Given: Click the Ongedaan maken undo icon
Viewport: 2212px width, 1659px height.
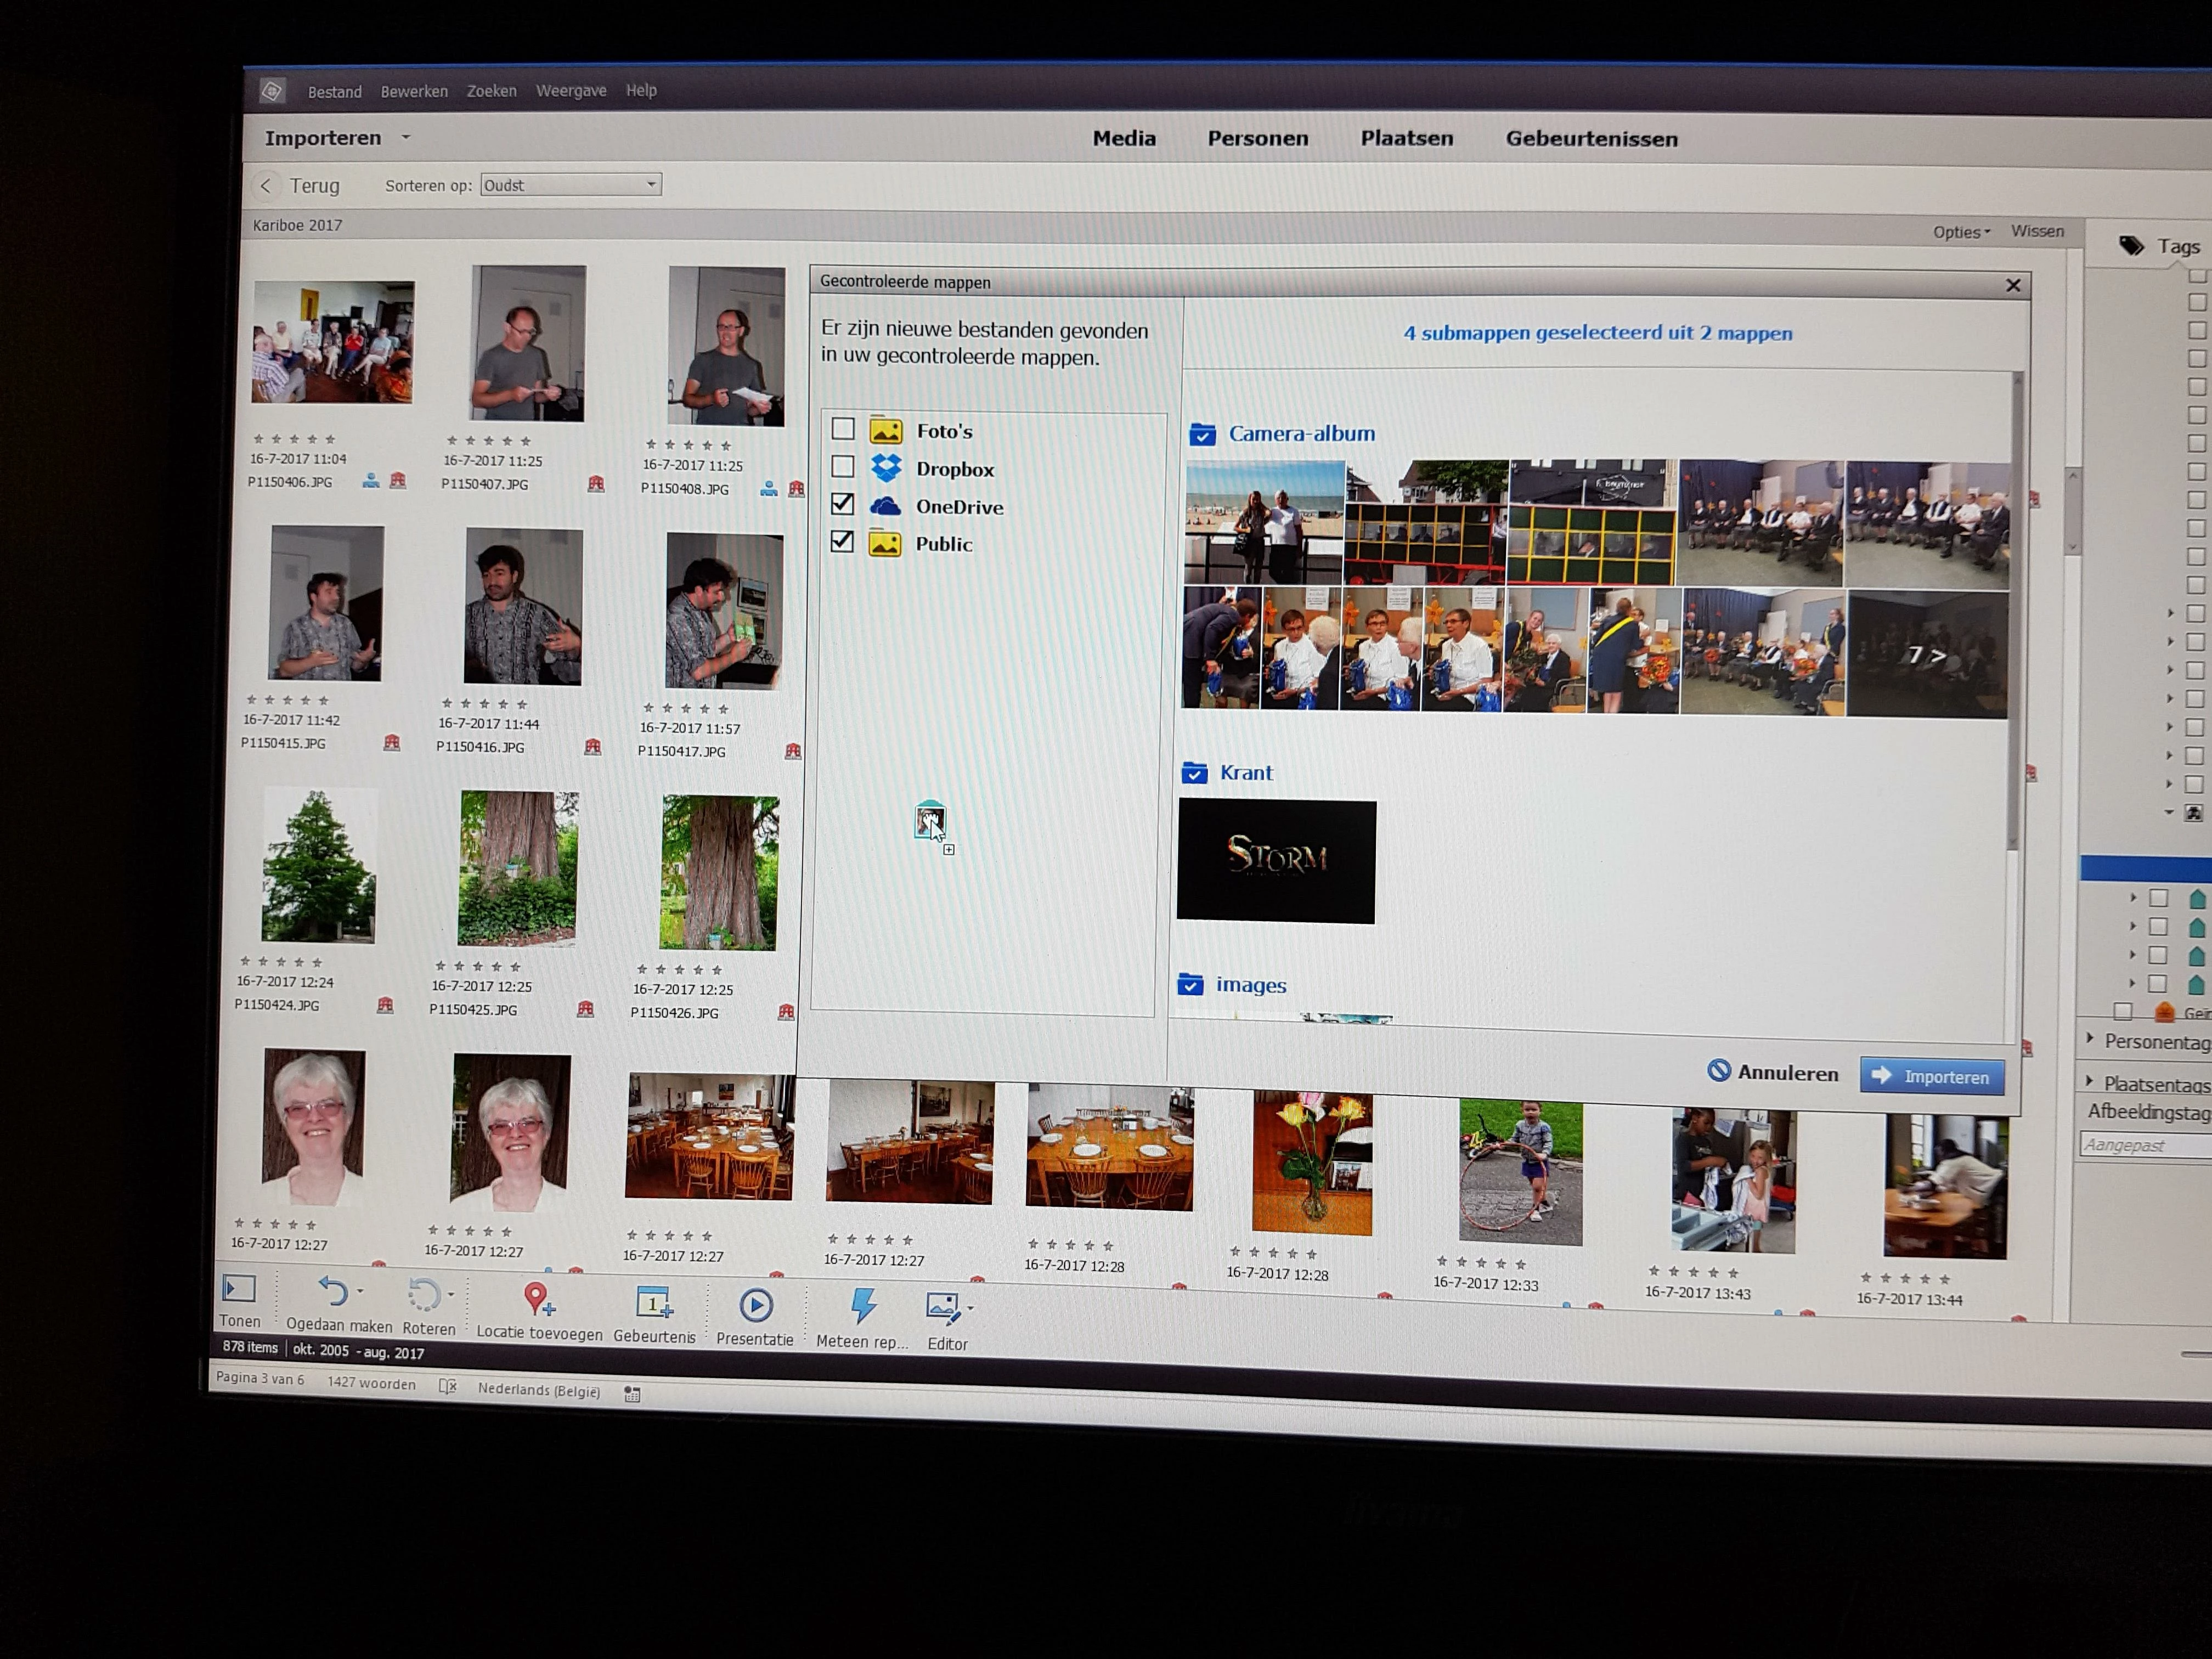Looking at the screenshot, I should point(333,1292).
